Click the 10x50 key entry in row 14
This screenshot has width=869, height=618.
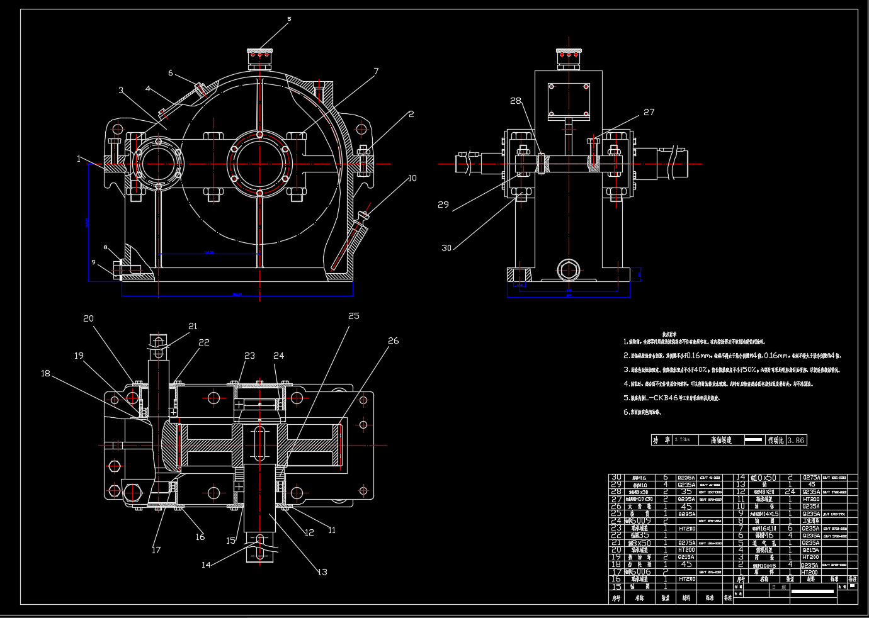(x=764, y=478)
